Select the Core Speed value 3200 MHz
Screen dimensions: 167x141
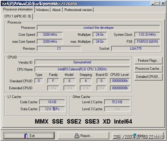point(50,34)
